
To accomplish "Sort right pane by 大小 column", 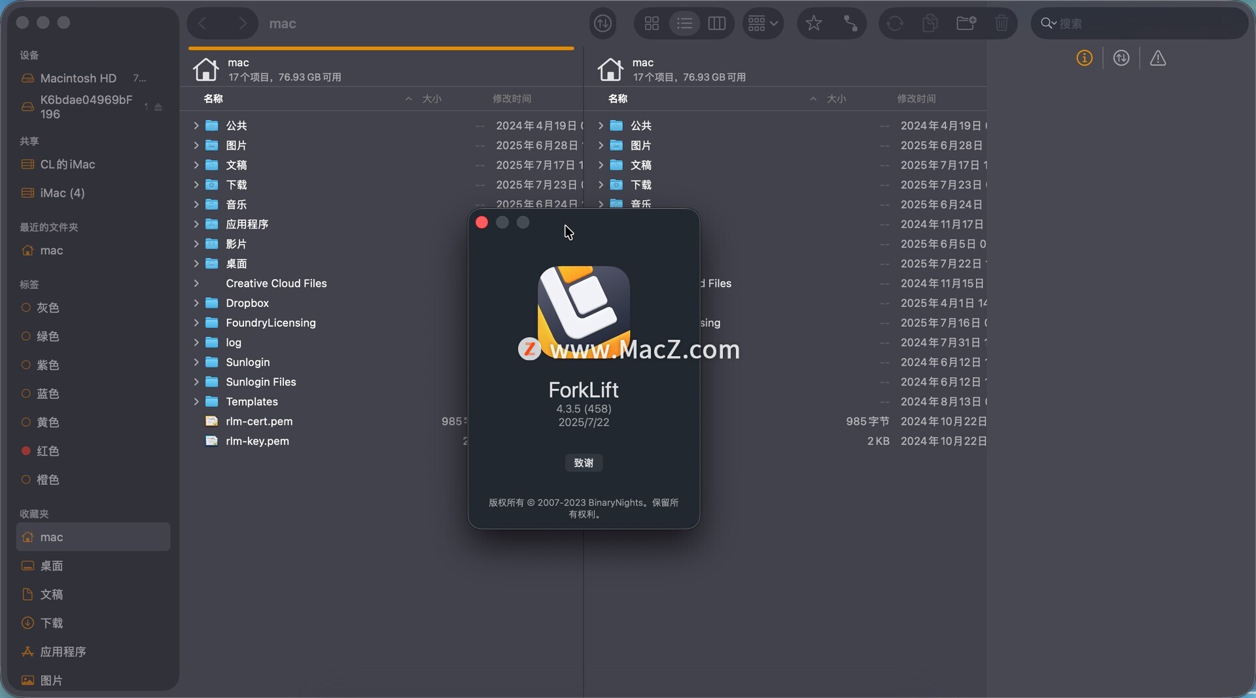I will pos(836,99).
